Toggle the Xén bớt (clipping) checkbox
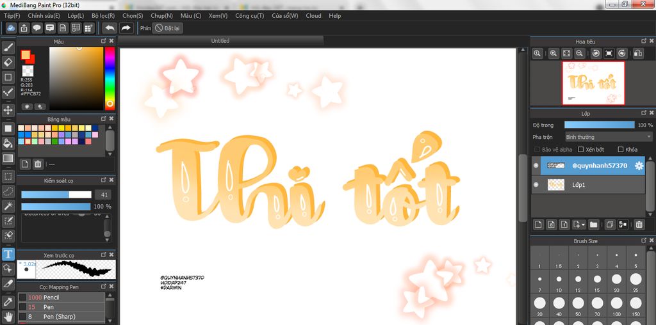Screen dimensions: 656x325 click(x=580, y=149)
